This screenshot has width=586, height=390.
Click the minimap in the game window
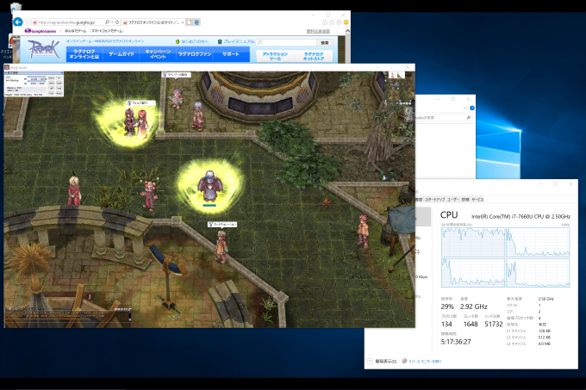click(396, 88)
